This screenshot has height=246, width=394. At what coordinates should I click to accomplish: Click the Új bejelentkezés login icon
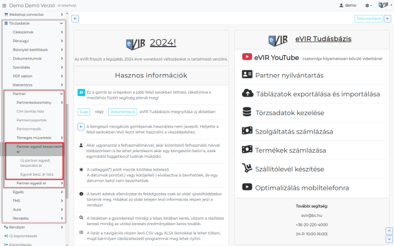(x=6, y=236)
